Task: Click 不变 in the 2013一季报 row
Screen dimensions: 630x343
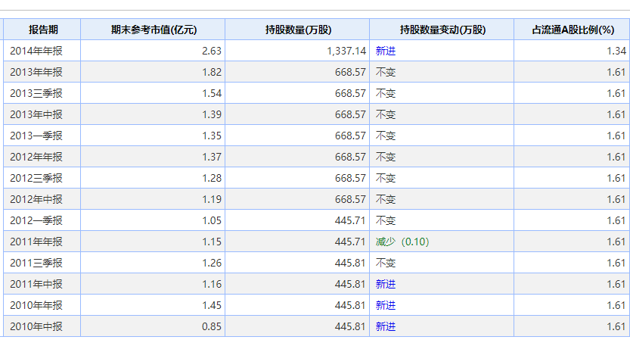Action: point(442,136)
